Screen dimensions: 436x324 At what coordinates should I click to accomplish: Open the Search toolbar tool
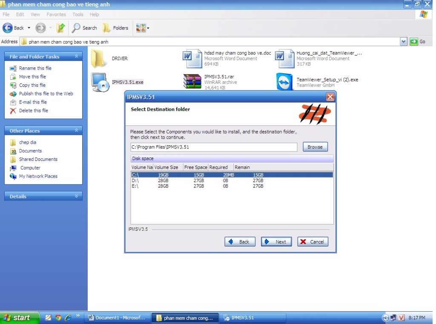84,28
